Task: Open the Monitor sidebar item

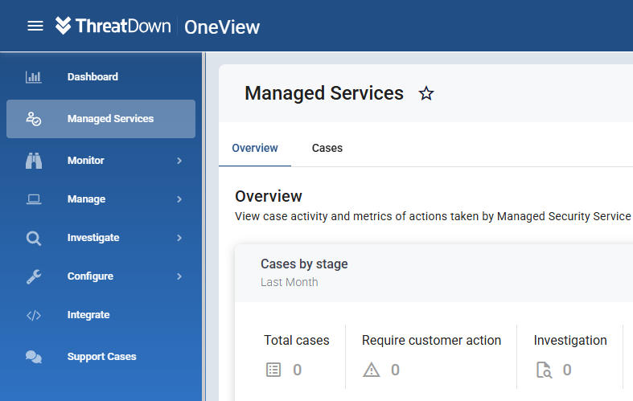Action: (101, 161)
